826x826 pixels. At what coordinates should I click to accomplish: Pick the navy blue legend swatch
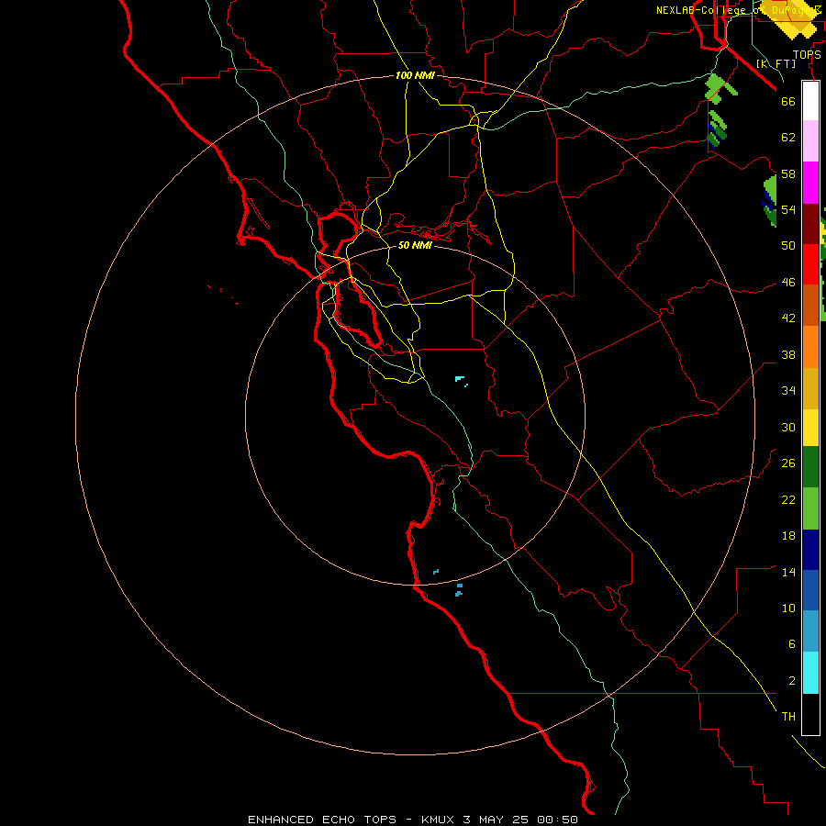coord(810,550)
